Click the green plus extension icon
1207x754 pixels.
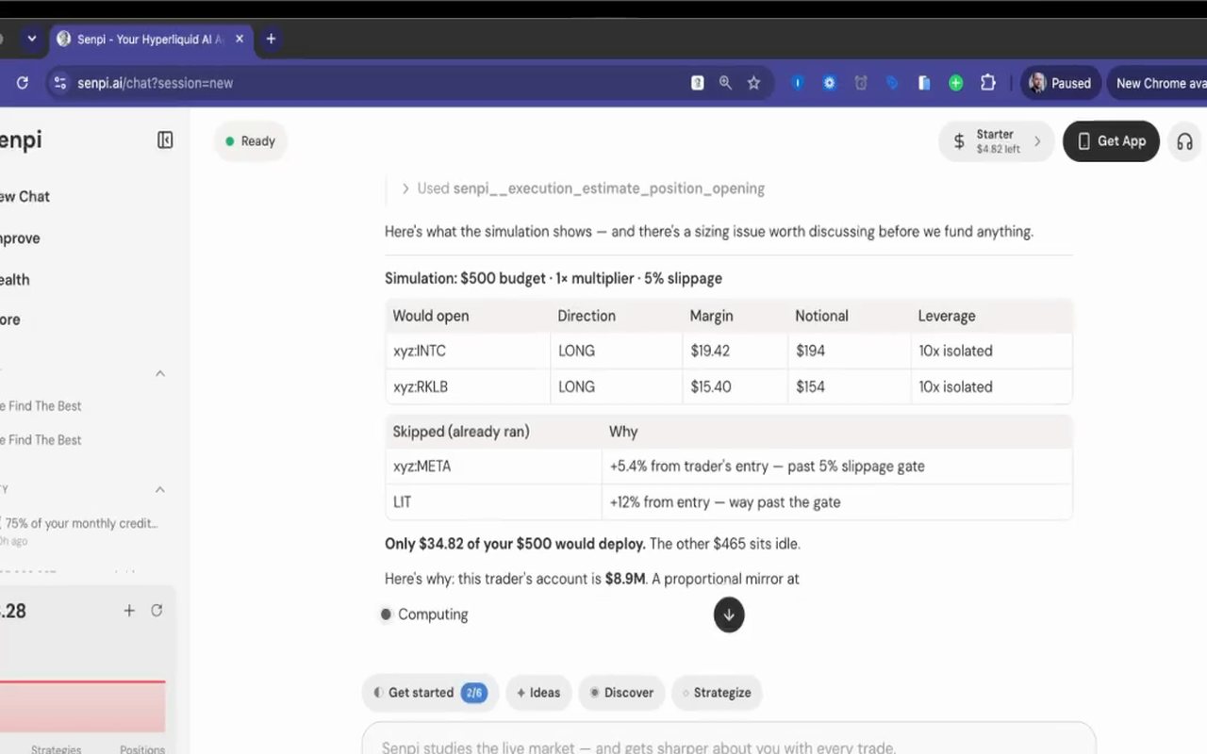(x=956, y=83)
